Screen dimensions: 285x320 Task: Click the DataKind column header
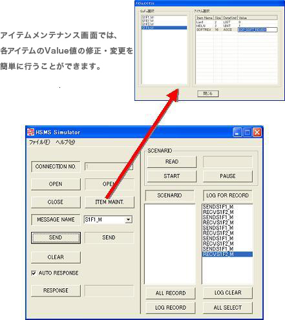[x=229, y=18]
